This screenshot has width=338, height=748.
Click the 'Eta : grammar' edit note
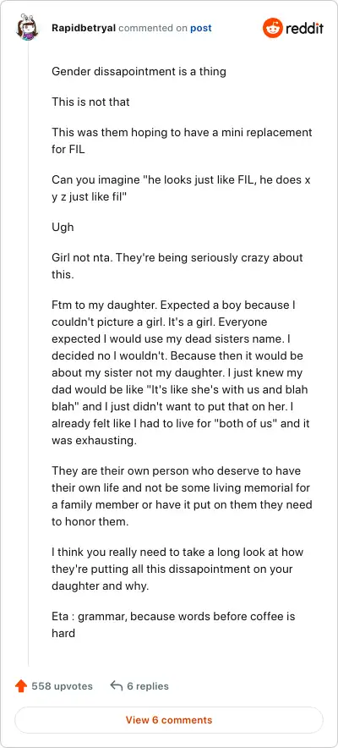pos(173,624)
